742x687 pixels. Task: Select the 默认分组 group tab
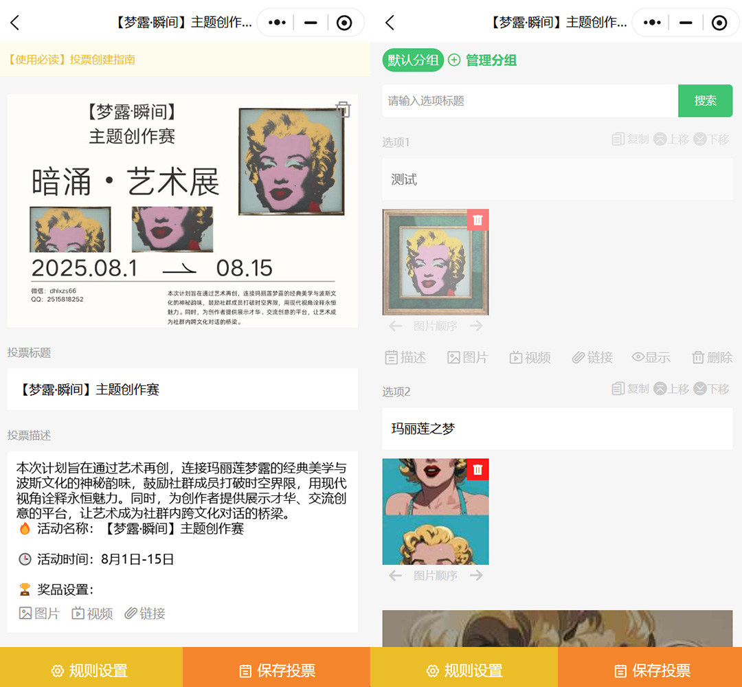coord(413,60)
